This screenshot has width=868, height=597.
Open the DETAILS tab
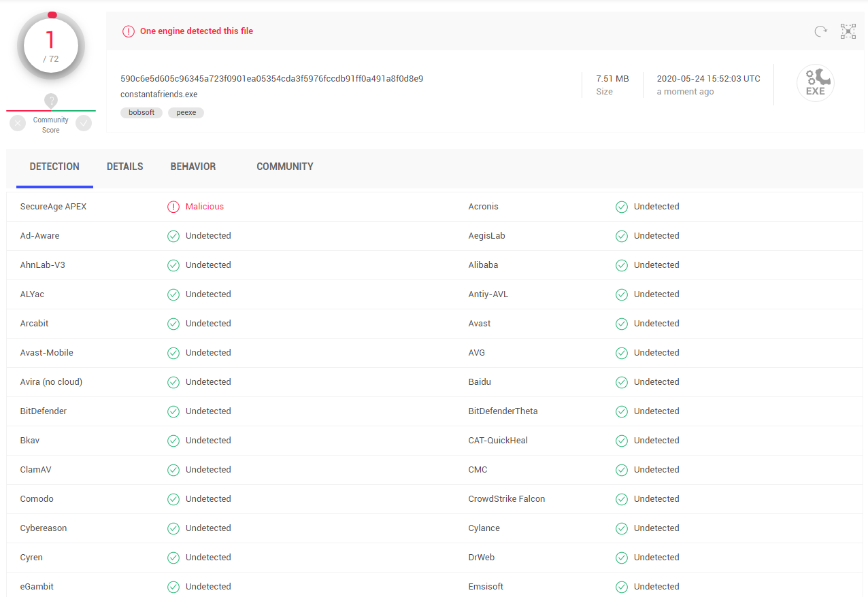(125, 167)
